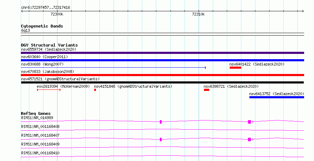
Task: Click the RIMS1|NM_001168407 transcript label
Action: (x=40, y=135)
